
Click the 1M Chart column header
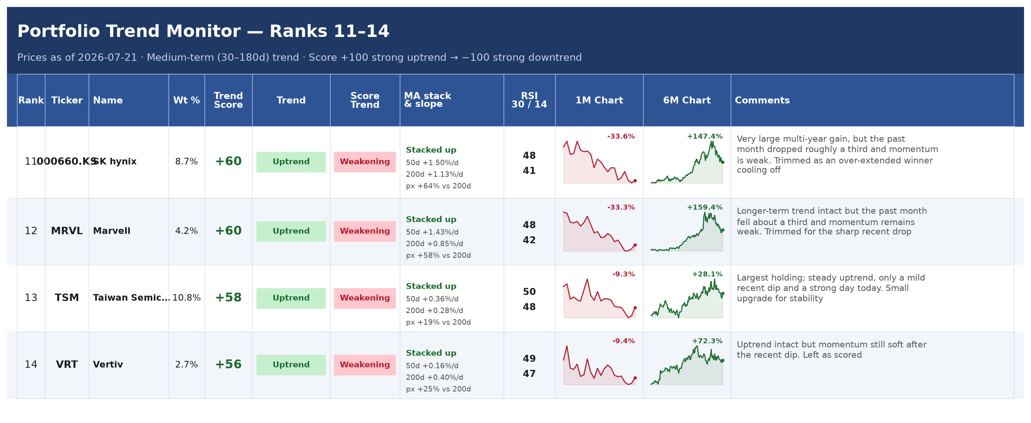pos(599,100)
